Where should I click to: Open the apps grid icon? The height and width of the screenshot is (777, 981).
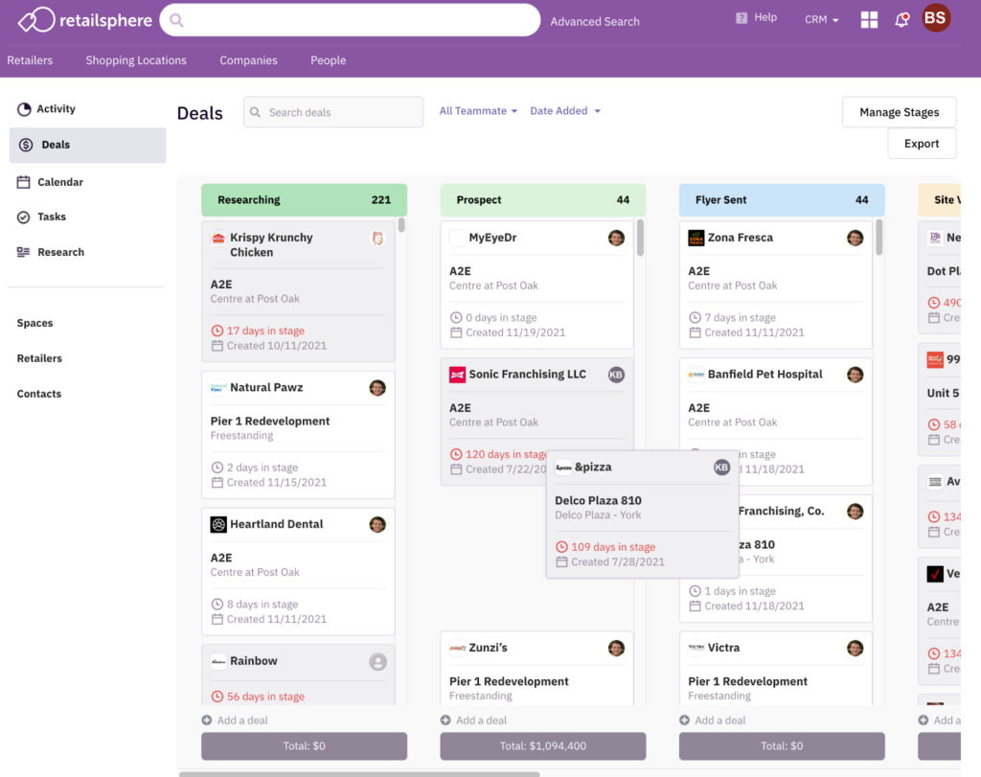pyautogui.click(x=869, y=19)
